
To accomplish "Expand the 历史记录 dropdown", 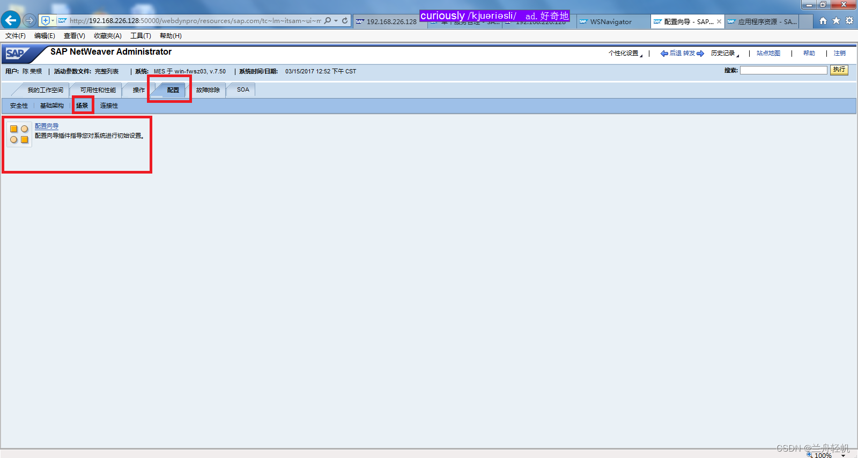I will point(724,54).
